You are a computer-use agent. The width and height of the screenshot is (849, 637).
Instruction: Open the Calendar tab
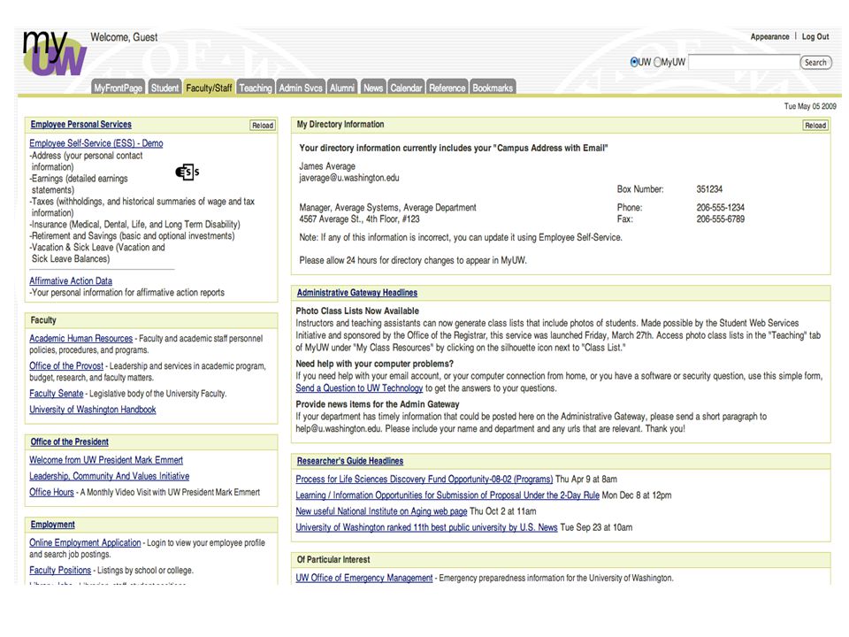pyautogui.click(x=406, y=88)
